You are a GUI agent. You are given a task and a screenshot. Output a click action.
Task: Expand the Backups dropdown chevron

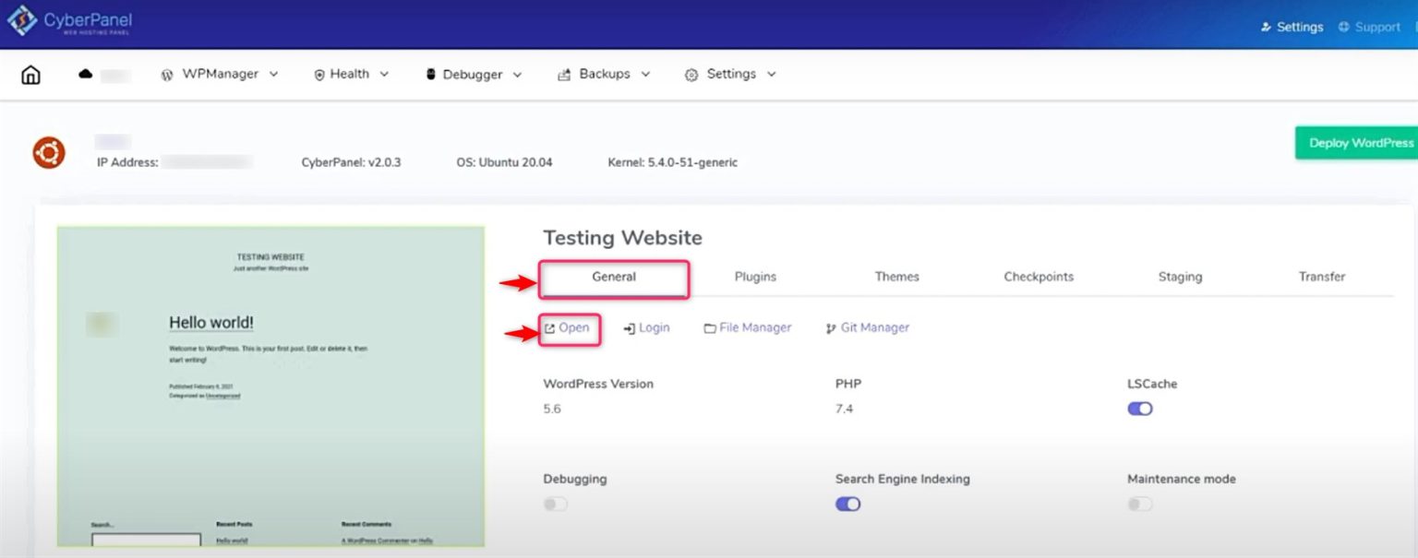[x=645, y=75]
